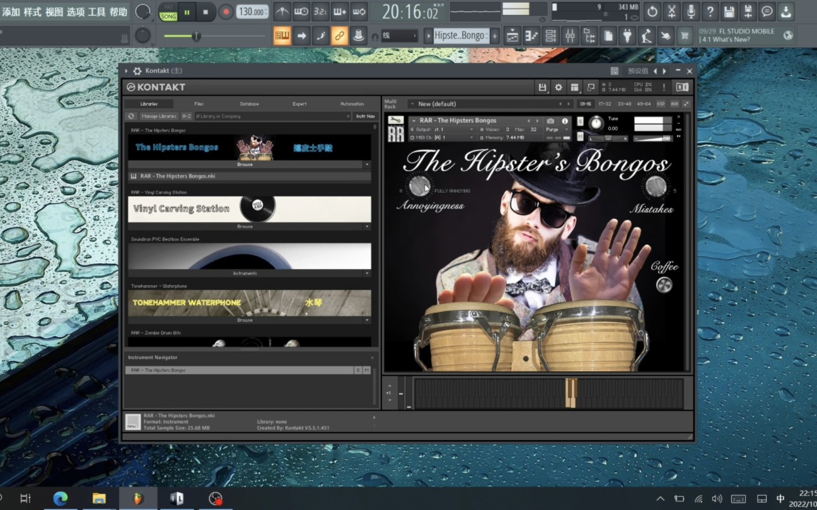
Task: Click Browse under Vinyl Carving Station
Action: click(245, 227)
